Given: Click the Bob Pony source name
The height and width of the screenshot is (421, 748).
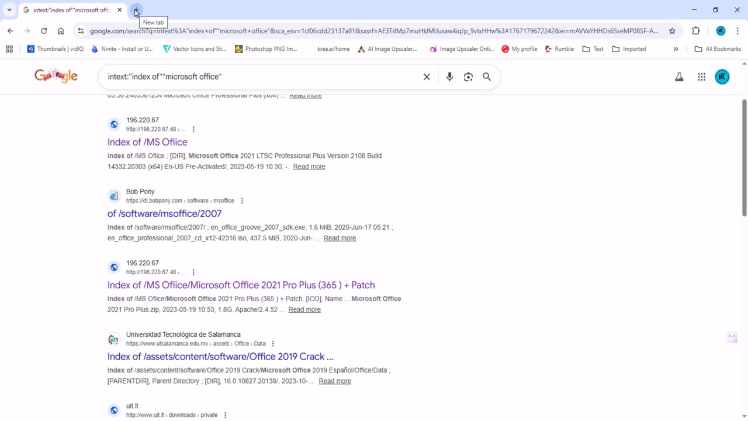Looking at the screenshot, I should (x=140, y=191).
